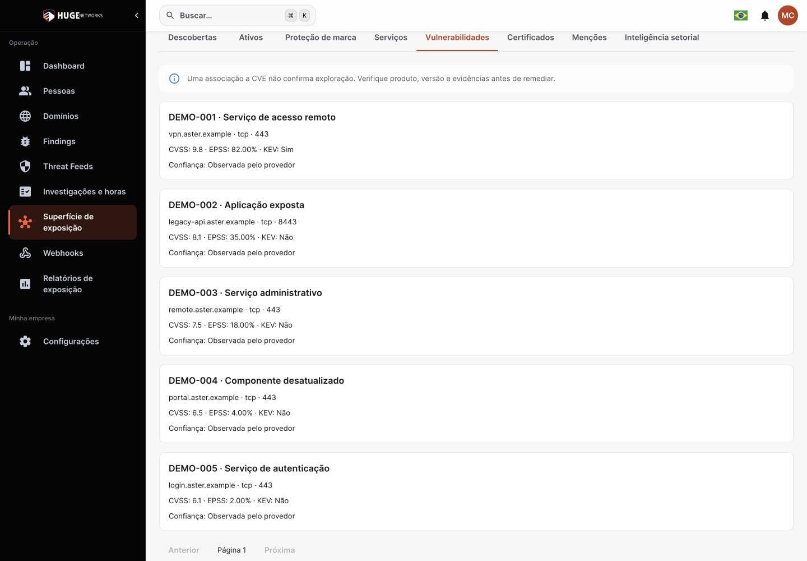The width and height of the screenshot is (807, 561).
Task: Open the DEMO-004 Componente desatualizado card
Action: pyautogui.click(x=476, y=404)
